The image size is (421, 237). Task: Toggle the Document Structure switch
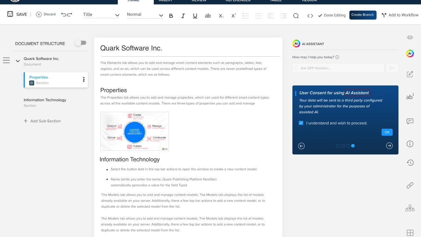pyautogui.click(x=81, y=43)
